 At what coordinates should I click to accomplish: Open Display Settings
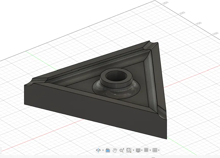tap(138, 150)
